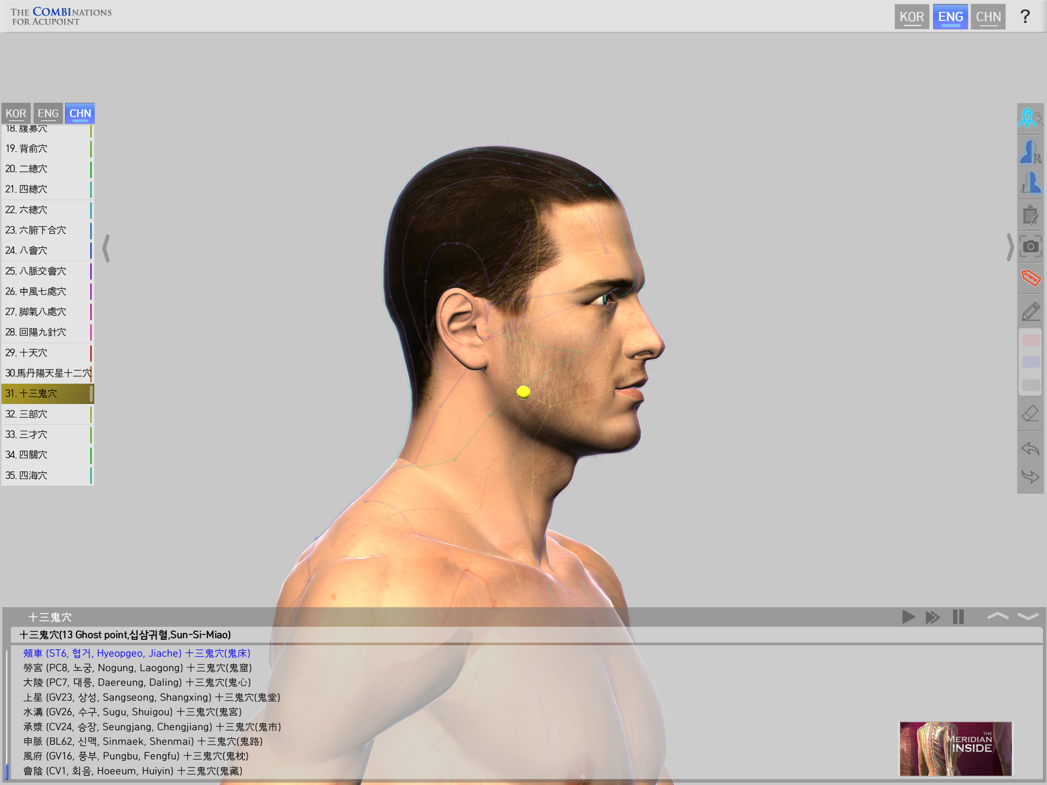Open the clipboard notes icon
The width and height of the screenshot is (1047, 785).
pos(1030,215)
